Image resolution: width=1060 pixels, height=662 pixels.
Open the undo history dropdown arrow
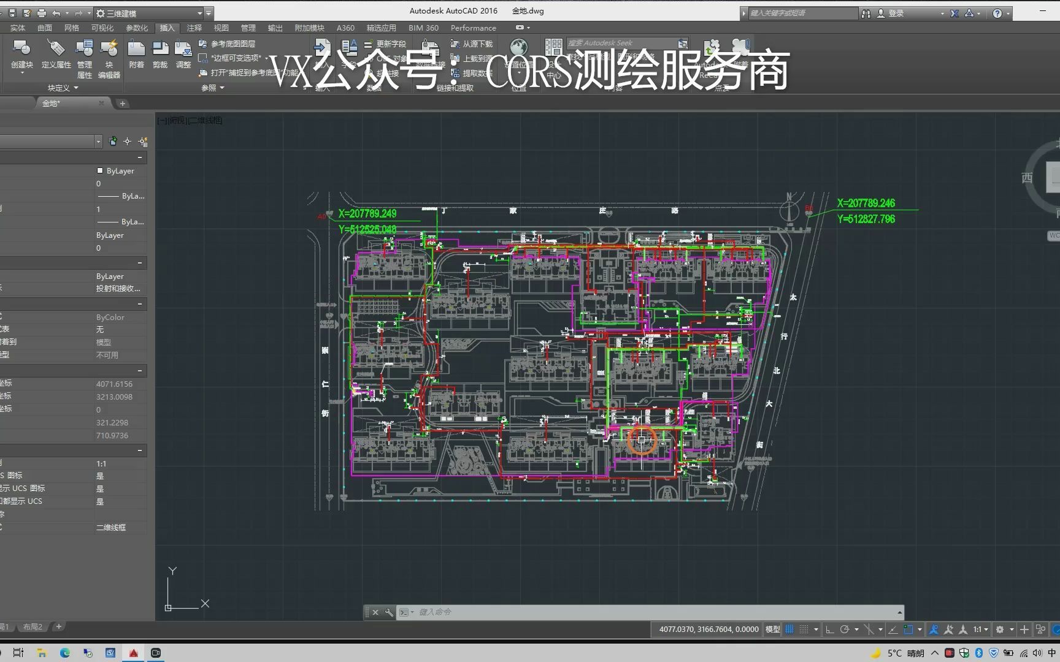point(66,13)
